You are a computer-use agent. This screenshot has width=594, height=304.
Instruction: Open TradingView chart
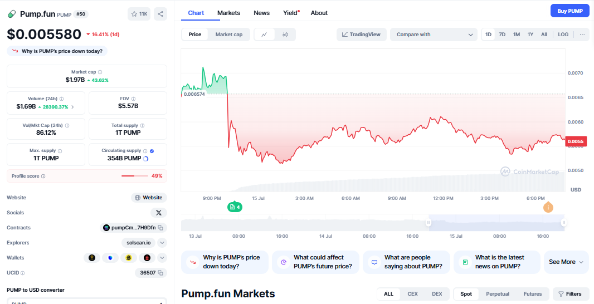362,35
